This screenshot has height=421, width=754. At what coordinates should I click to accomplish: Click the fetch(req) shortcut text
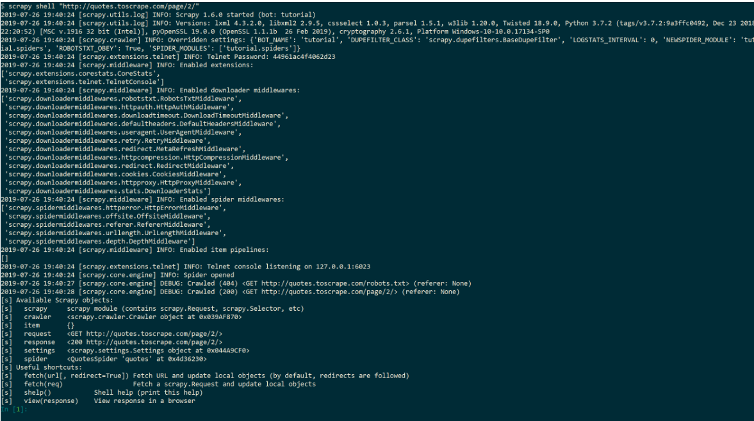point(44,384)
